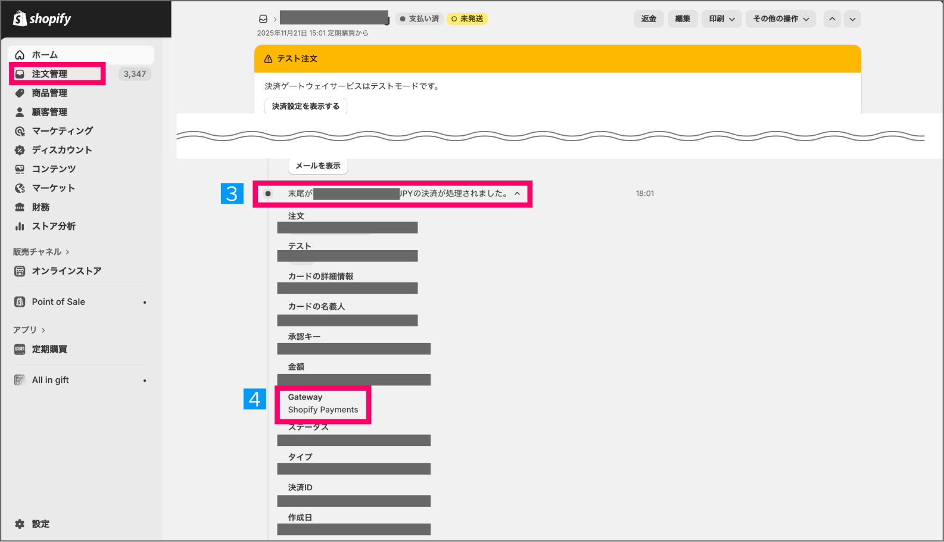Collapse the payment processed timeline entry
Viewport: 944px width, 542px height.
[517, 194]
